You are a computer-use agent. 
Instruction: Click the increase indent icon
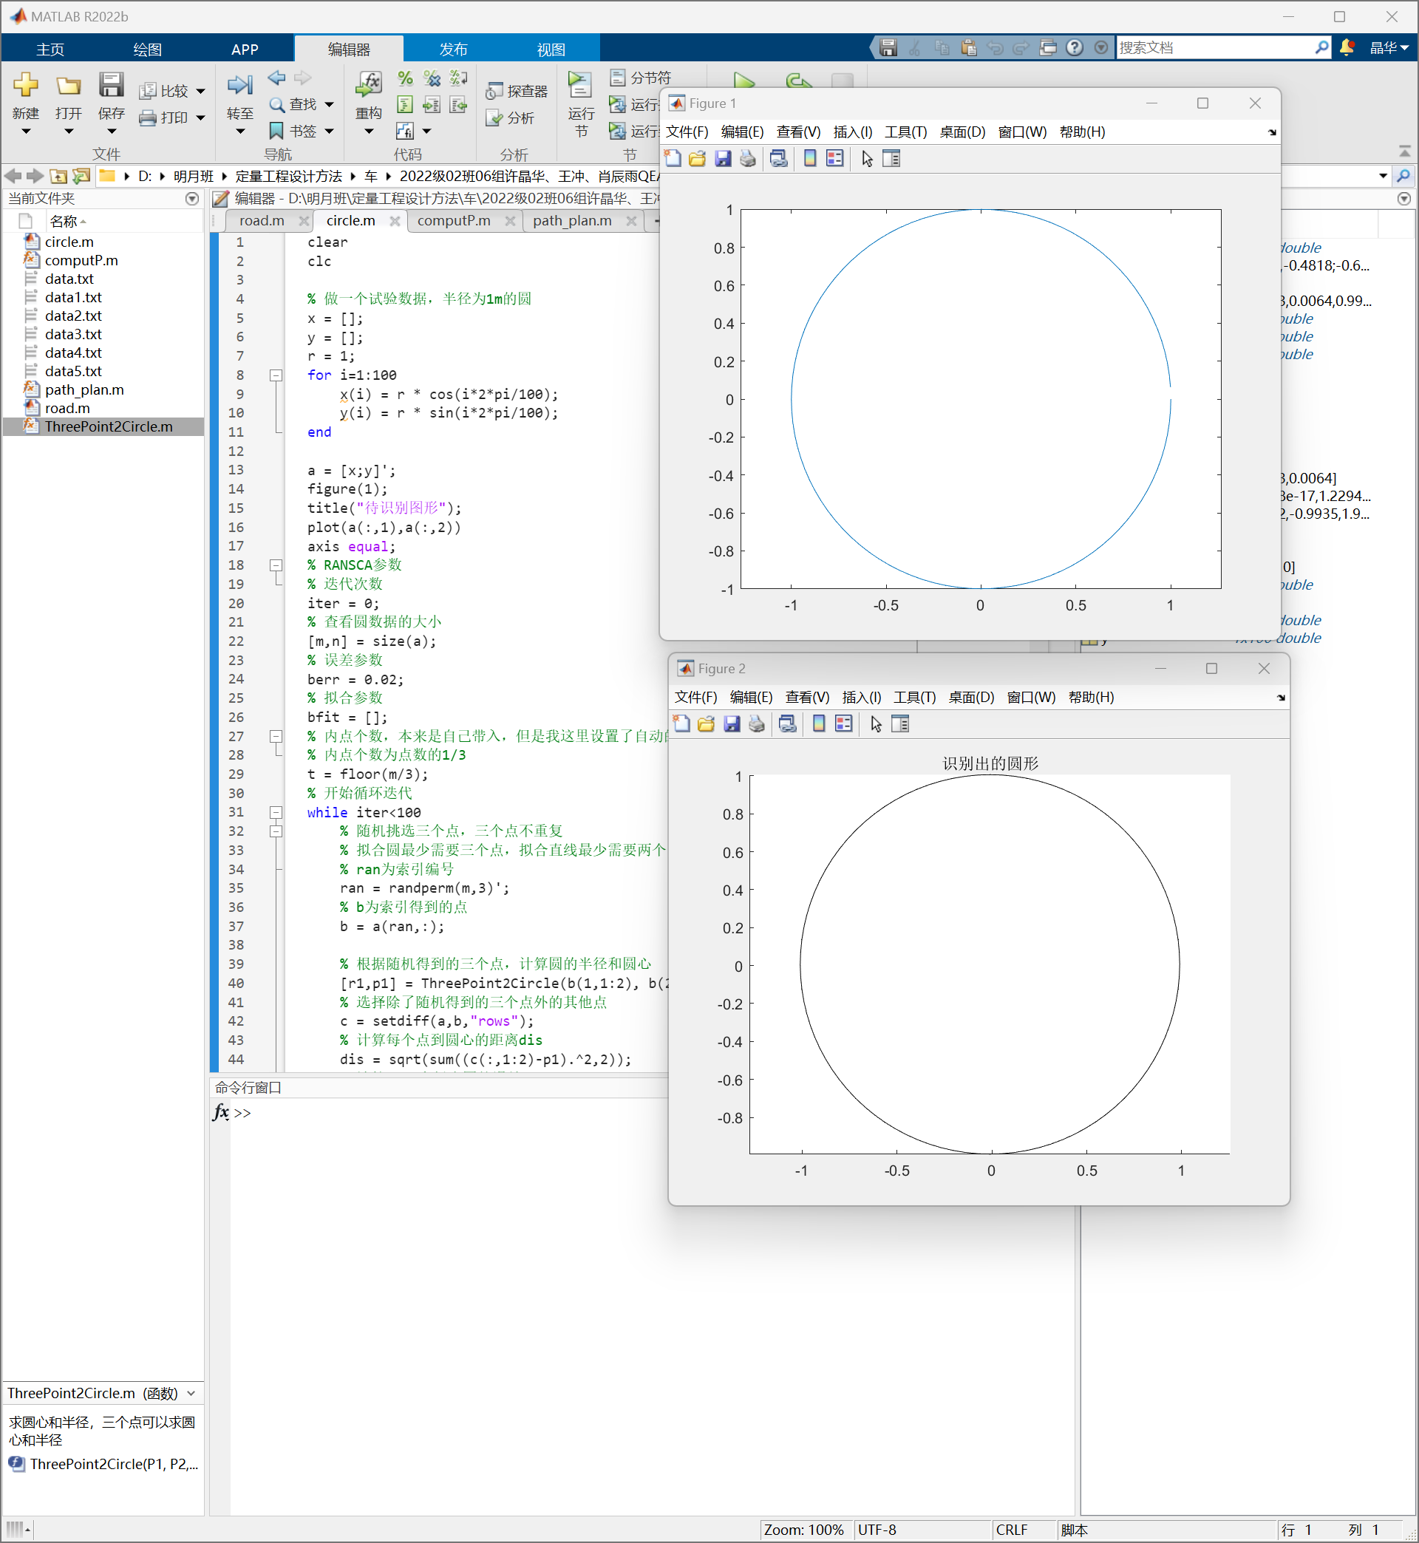point(432,104)
